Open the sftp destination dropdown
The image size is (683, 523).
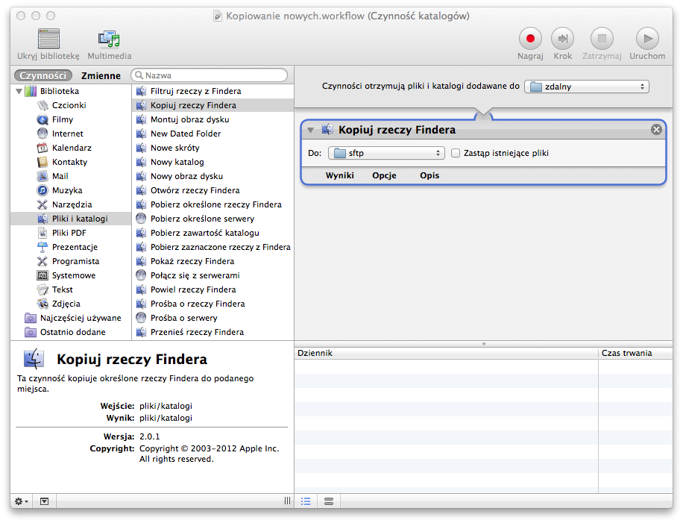(x=386, y=153)
